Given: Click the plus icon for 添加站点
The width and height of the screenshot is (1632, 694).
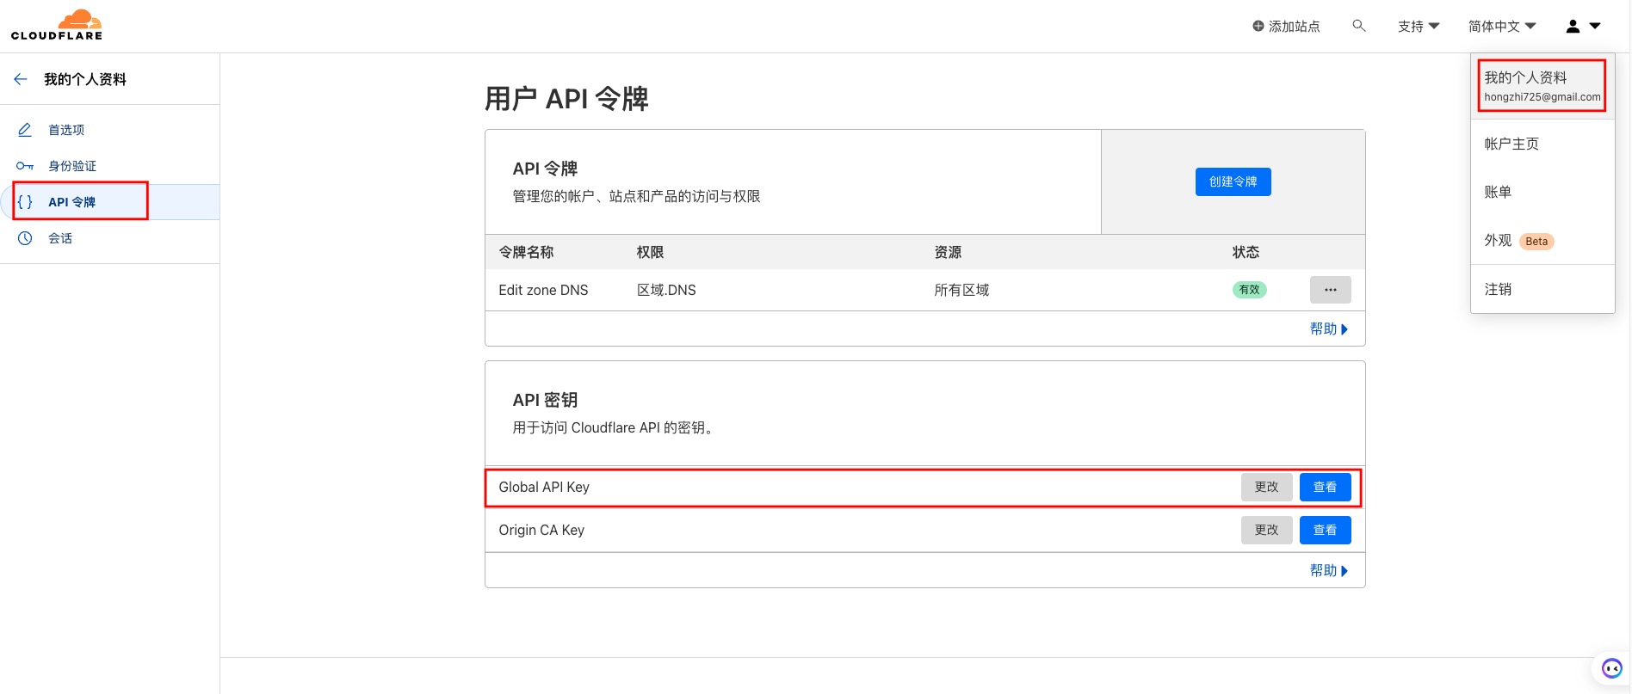Looking at the screenshot, I should coord(1258,27).
